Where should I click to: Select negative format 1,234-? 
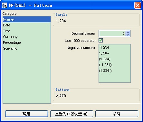coord(115,53)
